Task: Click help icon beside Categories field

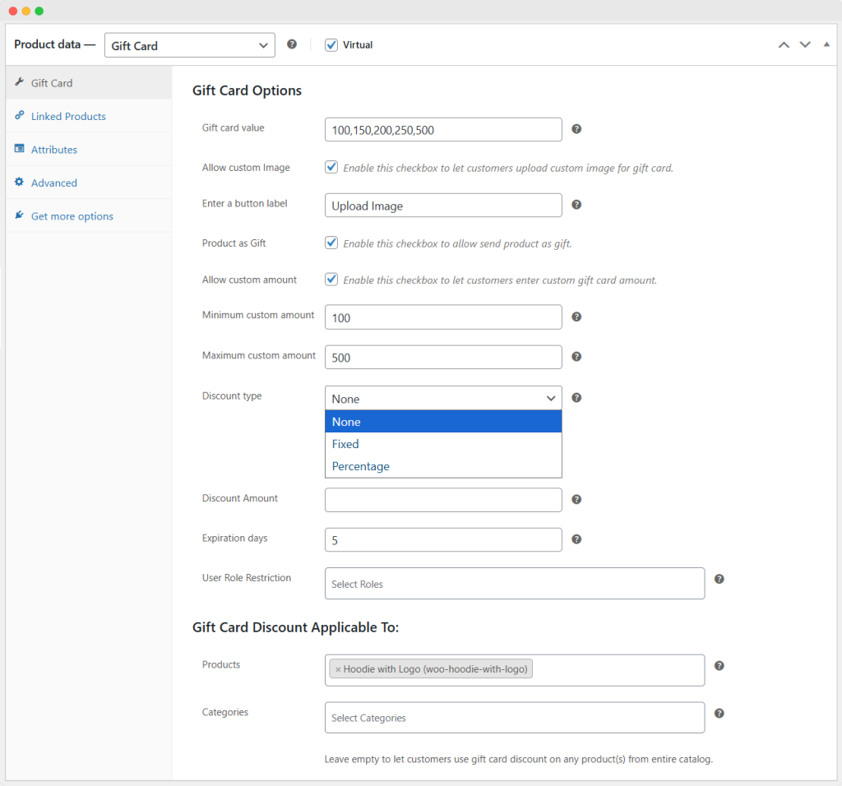Action: (x=719, y=714)
